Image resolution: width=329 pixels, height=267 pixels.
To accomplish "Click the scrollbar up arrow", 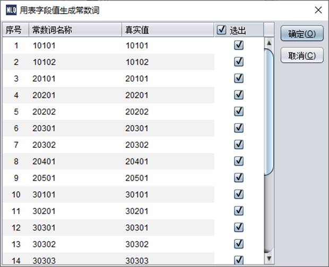I will coord(269,42).
